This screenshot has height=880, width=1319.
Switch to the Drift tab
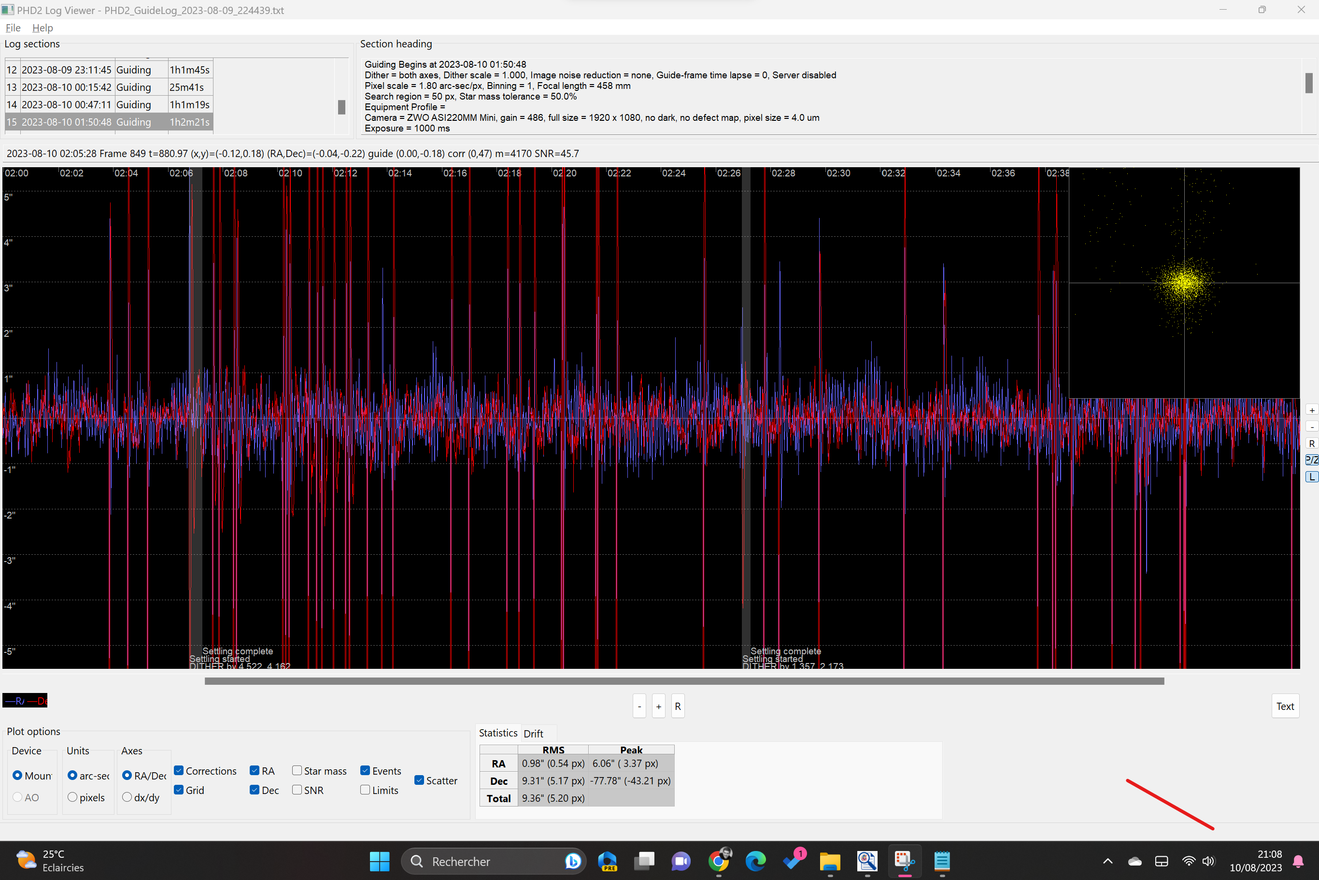533,734
